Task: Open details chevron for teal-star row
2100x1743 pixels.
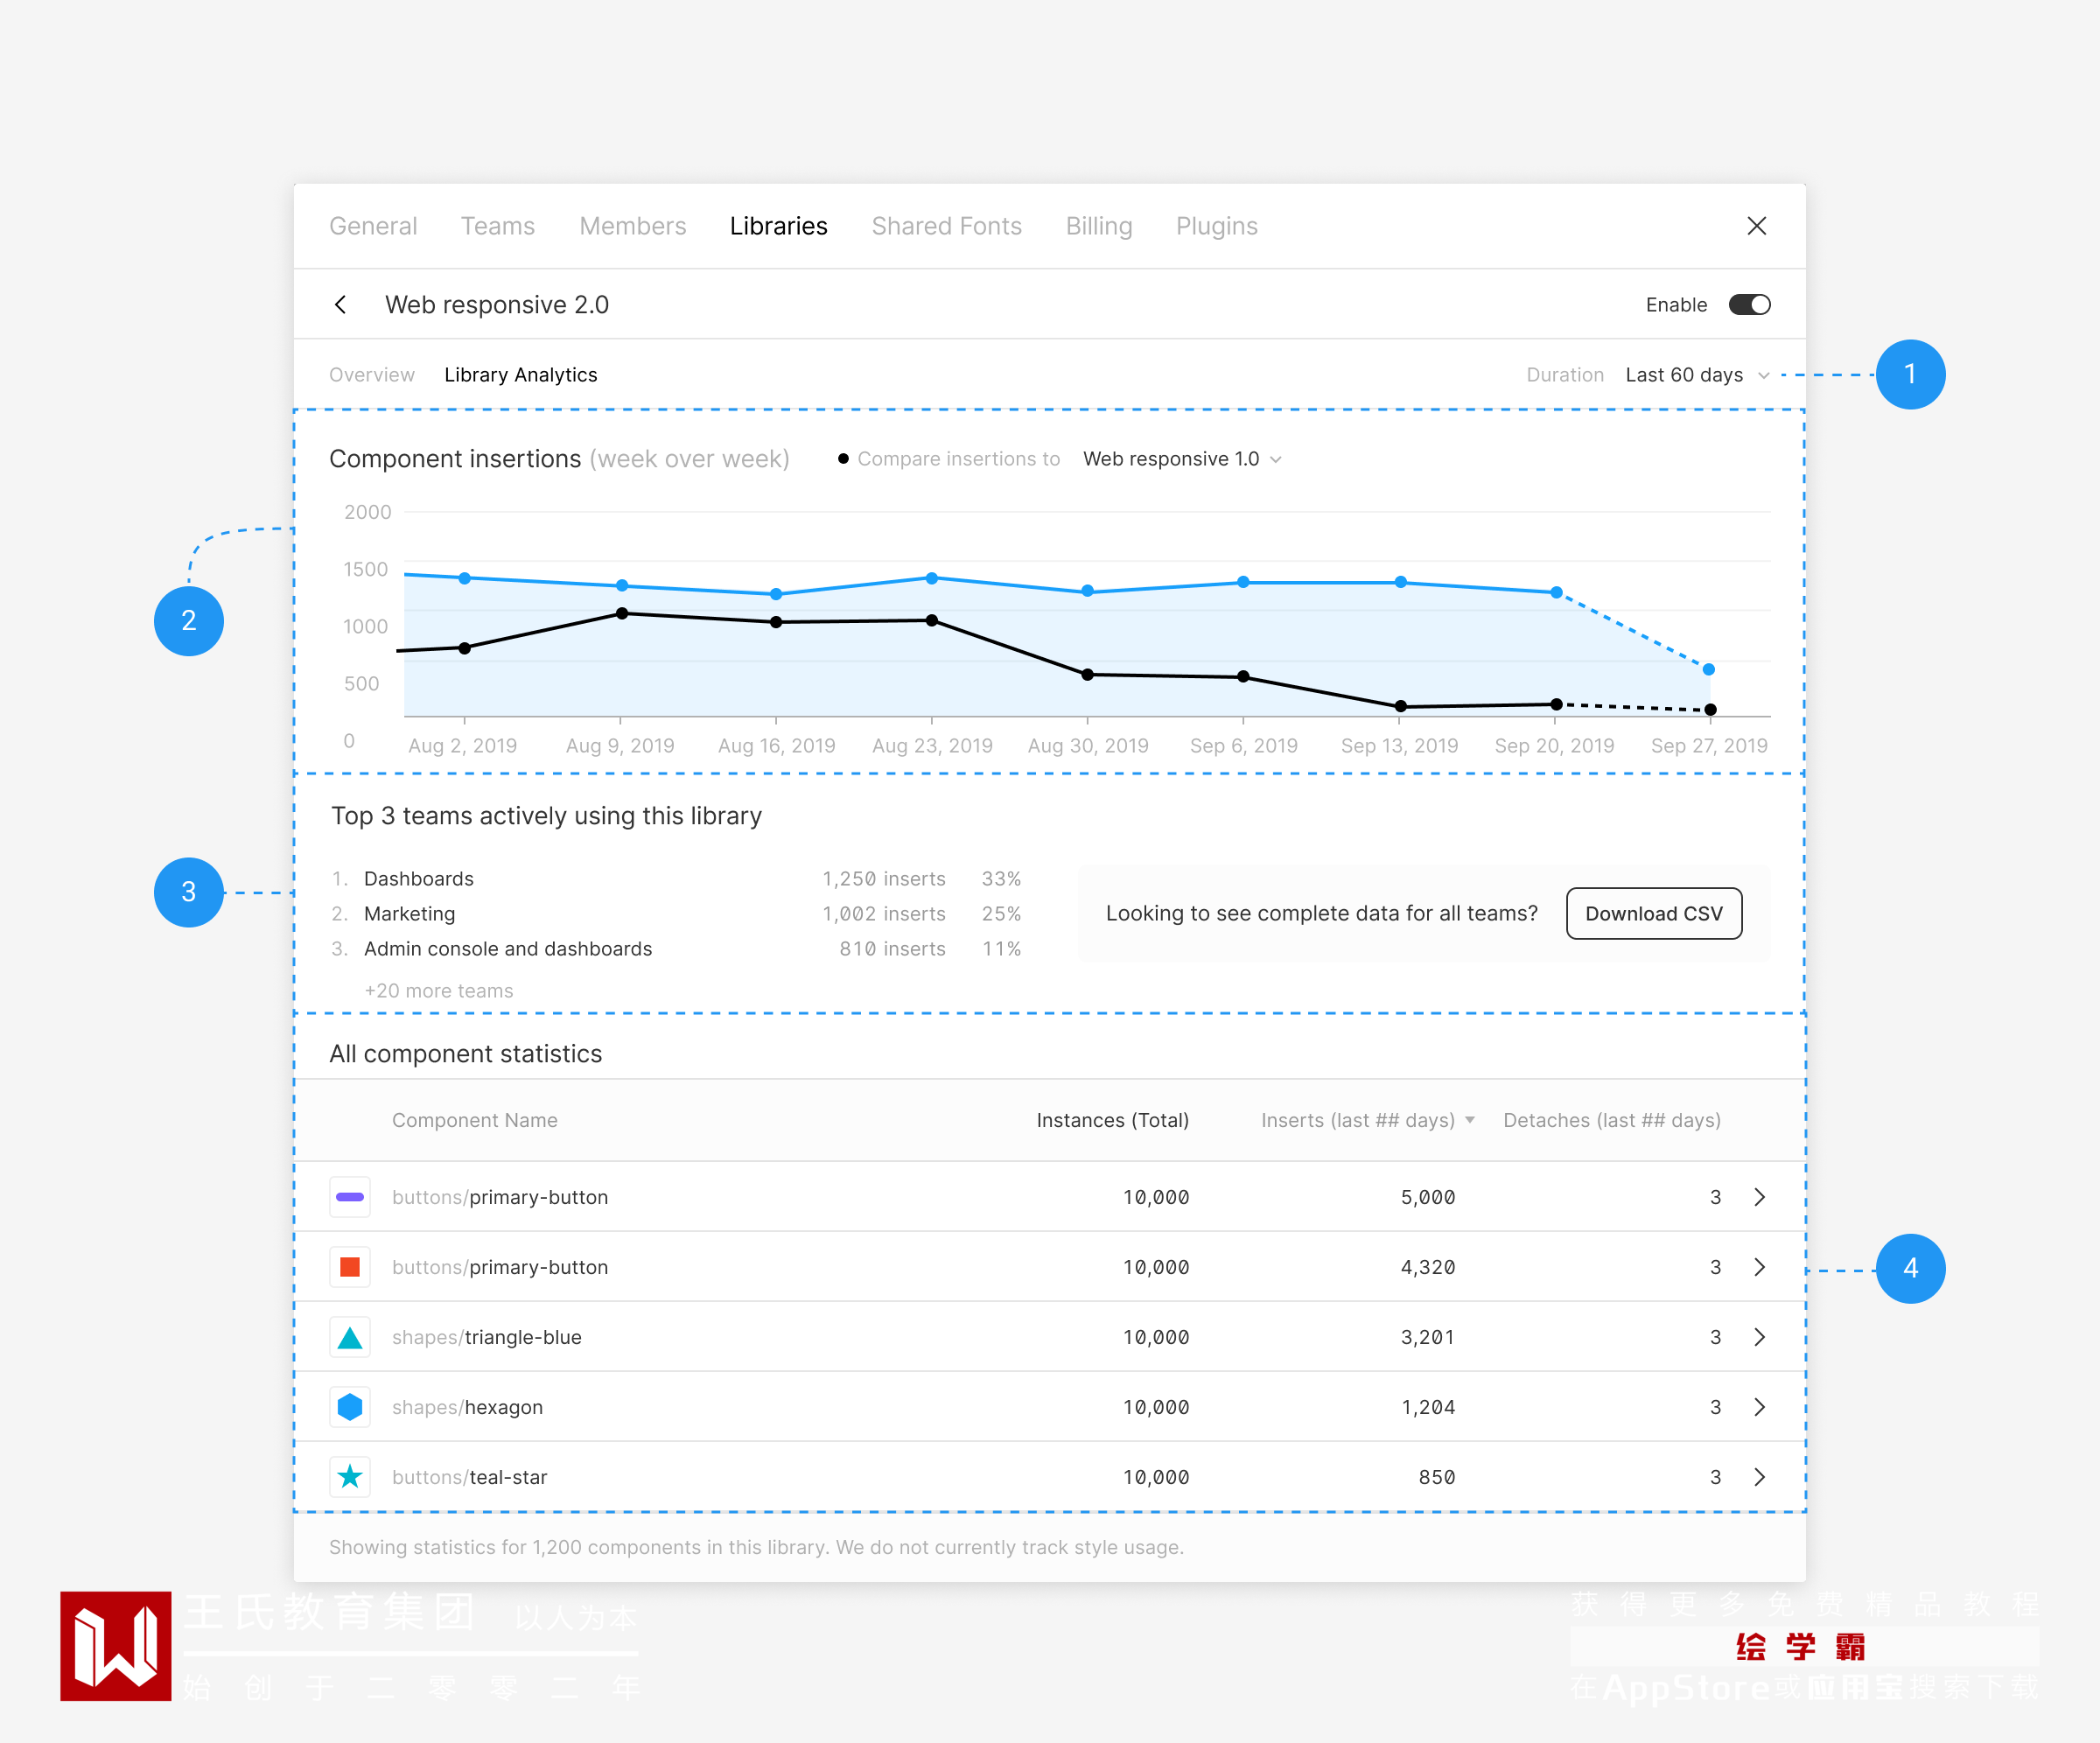Action: [1759, 1477]
